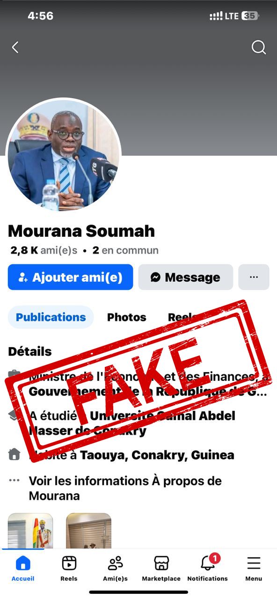Open the Notifications bell icon
Viewport: 277px width, 599px height.
208,568
